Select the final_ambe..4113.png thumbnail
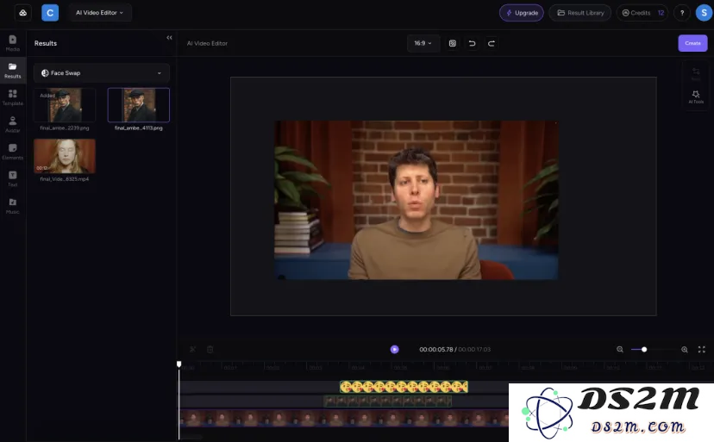Viewport: 714px width, 442px height. (x=139, y=105)
